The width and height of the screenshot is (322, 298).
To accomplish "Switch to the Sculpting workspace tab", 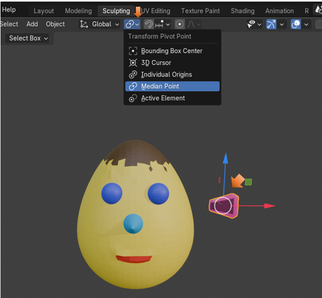I will (x=115, y=10).
